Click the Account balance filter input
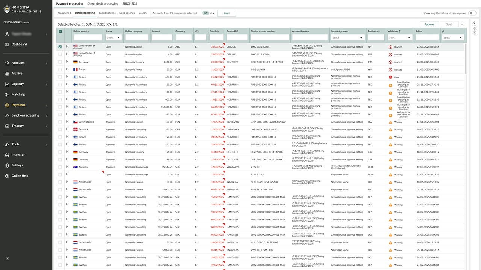Screen dimensions: 481x270 point(310,37)
